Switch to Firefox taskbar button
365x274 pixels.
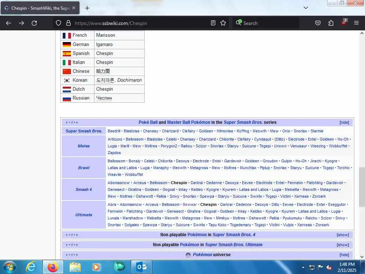coord(53,267)
